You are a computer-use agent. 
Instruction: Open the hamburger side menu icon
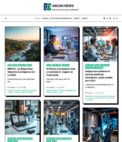[6, 18]
